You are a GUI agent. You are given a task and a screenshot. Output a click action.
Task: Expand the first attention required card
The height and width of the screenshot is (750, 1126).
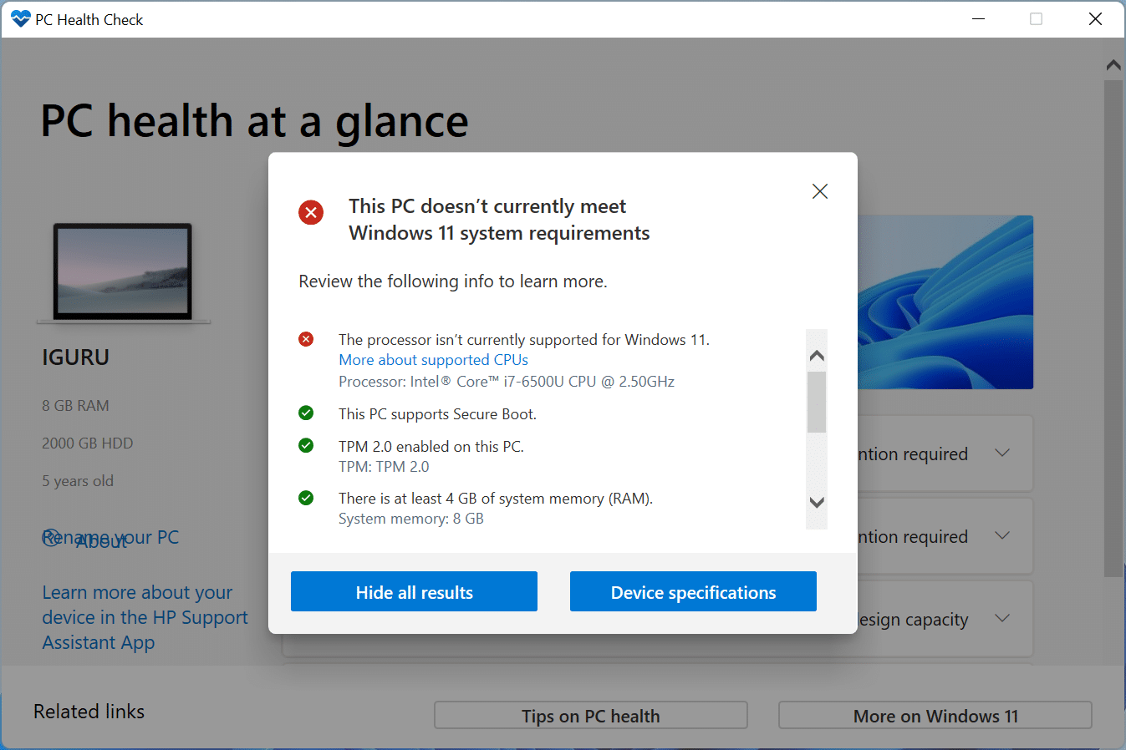point(1002,454)
